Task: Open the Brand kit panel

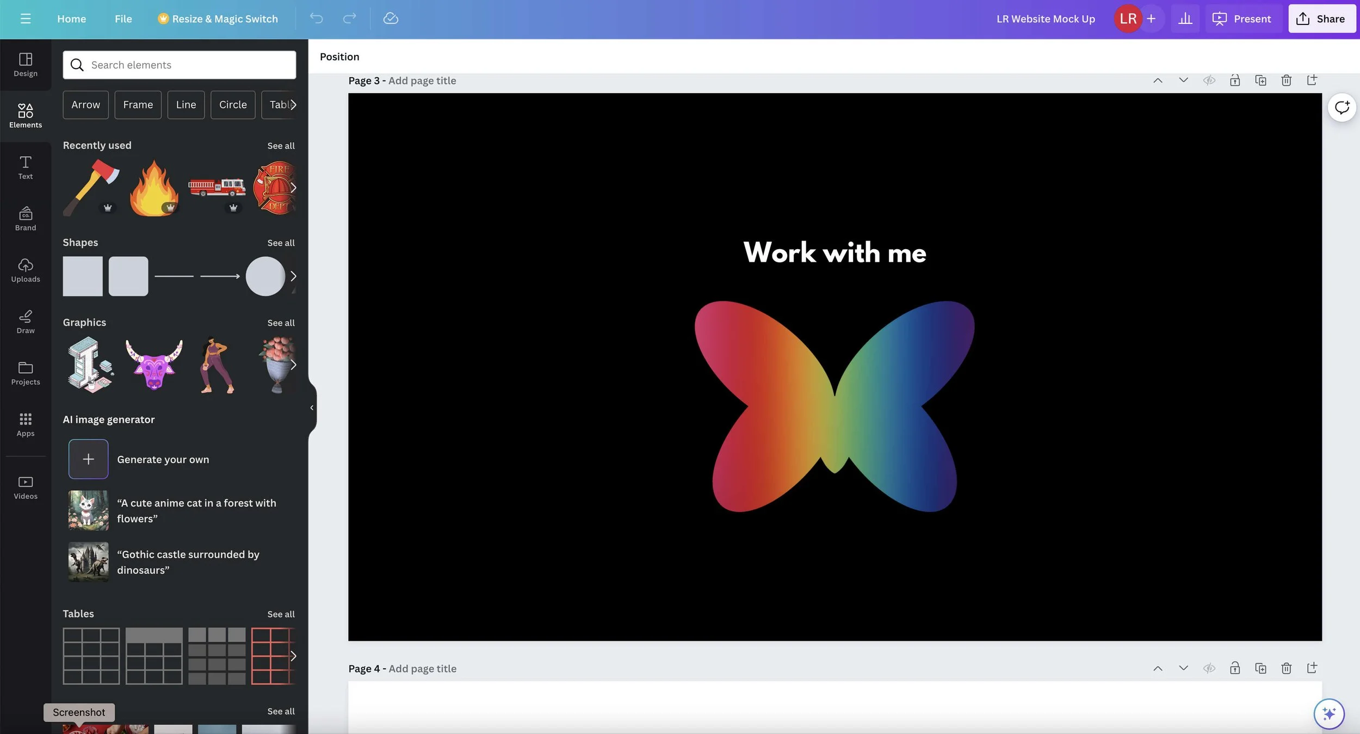Action: (x=26, y=219)
